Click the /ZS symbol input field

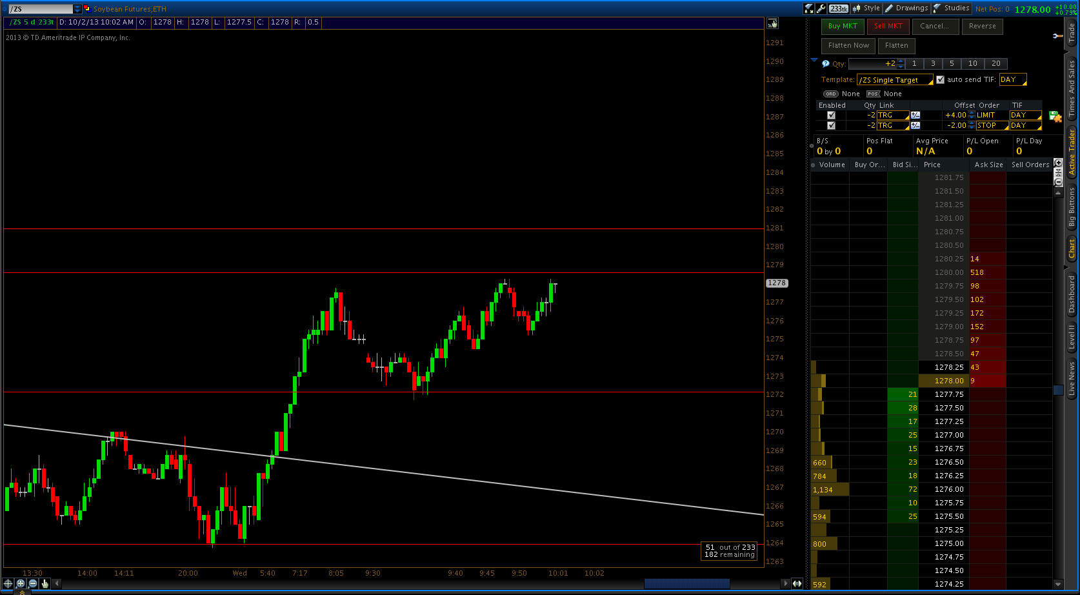click(41, 9)
